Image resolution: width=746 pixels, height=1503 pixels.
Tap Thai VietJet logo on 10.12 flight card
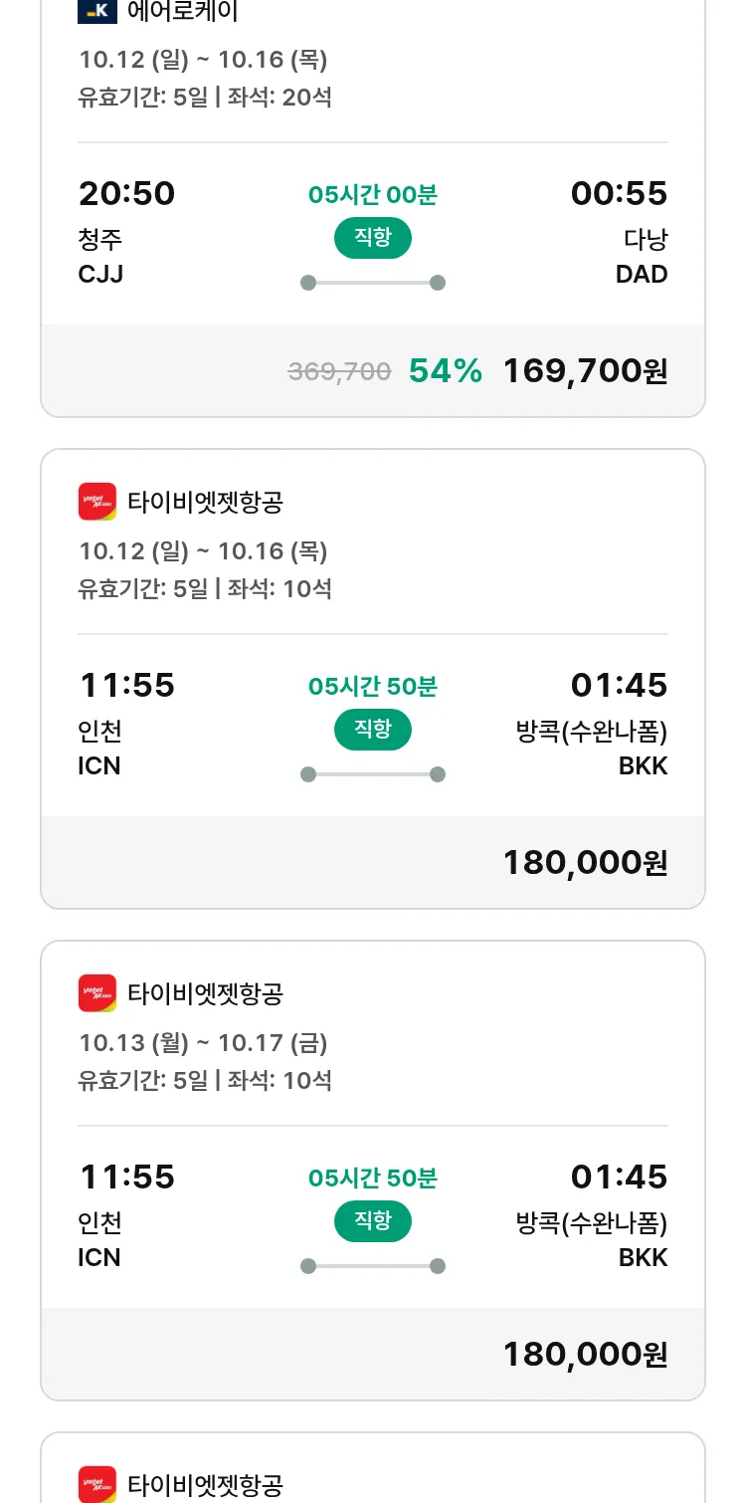[97, 502]
